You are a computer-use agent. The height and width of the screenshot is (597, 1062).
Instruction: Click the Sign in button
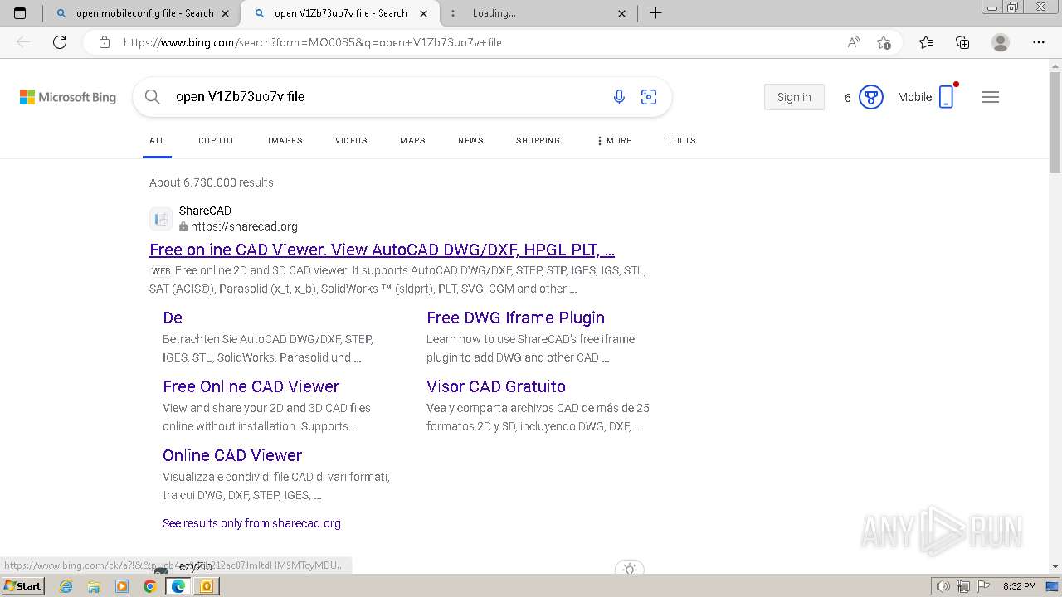pyautogui.click(x=794, y=97)
